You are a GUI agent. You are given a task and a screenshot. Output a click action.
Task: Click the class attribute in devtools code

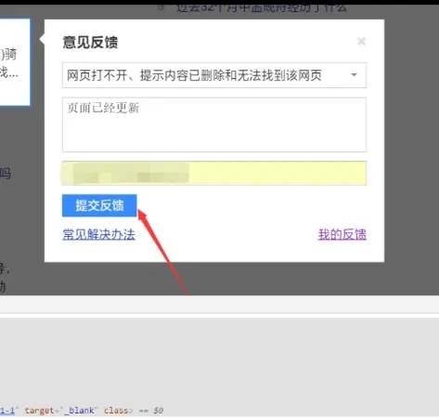tap(117, 411)
